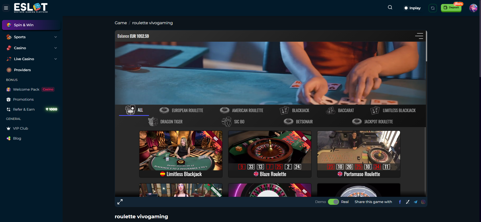This screenshot has width=481, height=222.
Task: Click the Real mode label
Action: [345, 202]
